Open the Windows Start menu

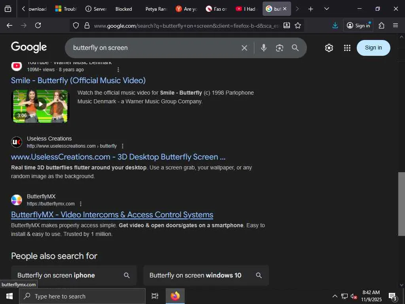[x=9, y=296]
